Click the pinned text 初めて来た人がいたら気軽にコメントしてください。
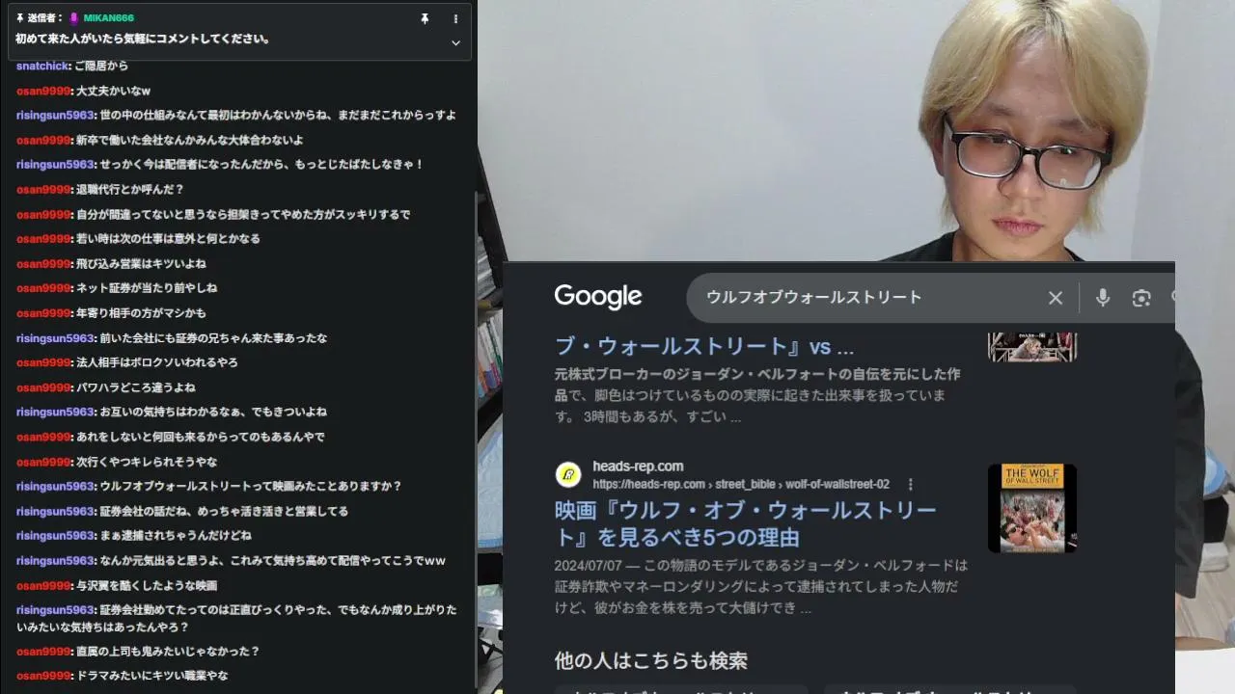The height and width of the screenshot is (694, 1235). 143,40
